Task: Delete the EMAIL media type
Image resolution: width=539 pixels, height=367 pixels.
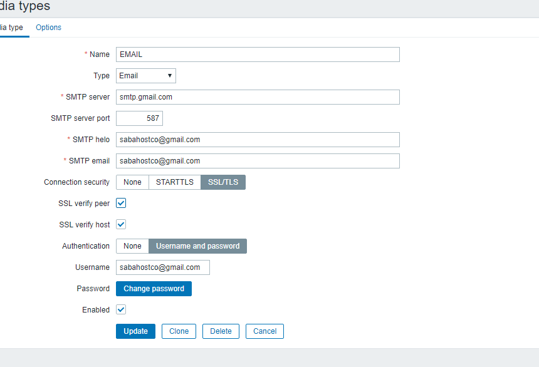Action: coord(221,331)
